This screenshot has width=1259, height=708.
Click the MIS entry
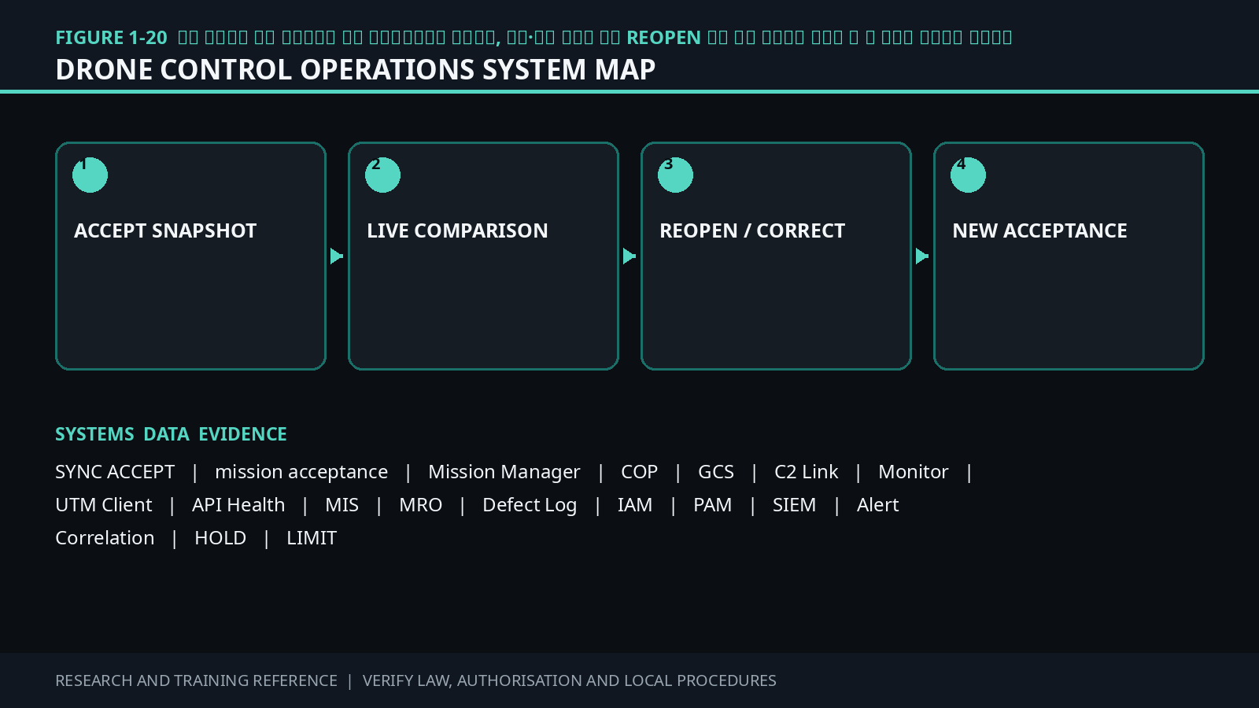342,505
